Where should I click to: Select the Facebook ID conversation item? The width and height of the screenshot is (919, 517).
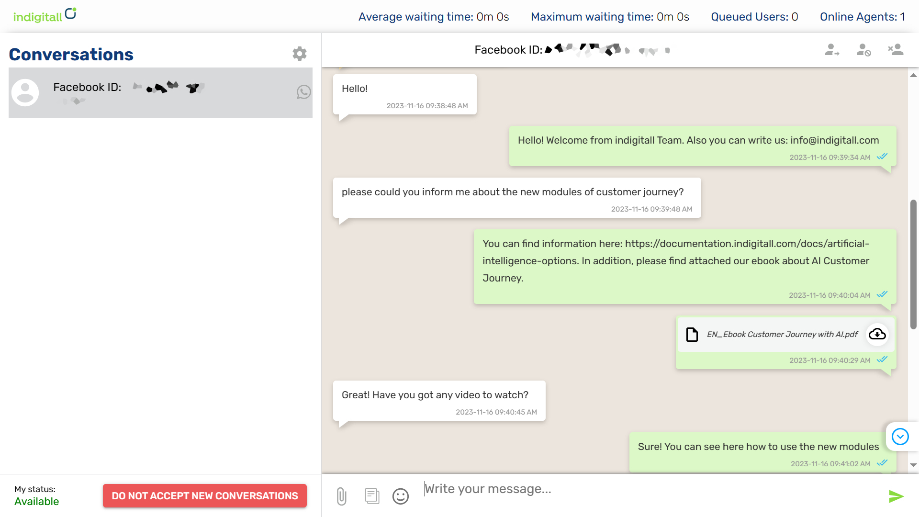click(x=160, y=92)
